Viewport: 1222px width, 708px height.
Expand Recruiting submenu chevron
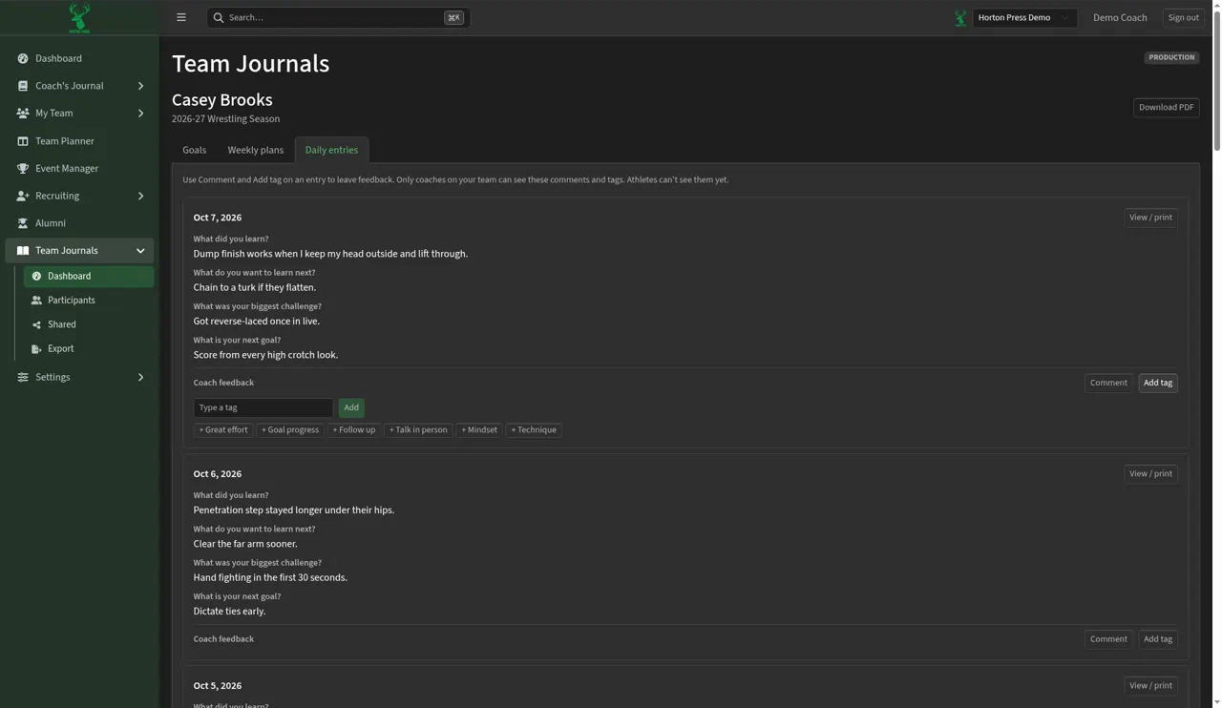[x=140, y=196]
